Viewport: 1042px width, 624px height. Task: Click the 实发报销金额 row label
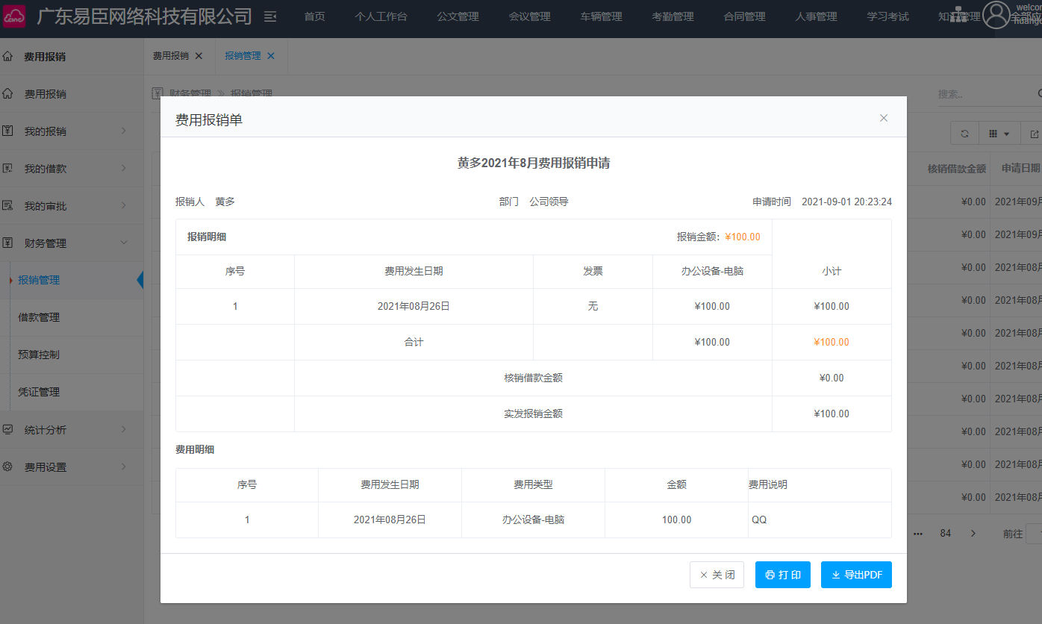pos(533,414)
